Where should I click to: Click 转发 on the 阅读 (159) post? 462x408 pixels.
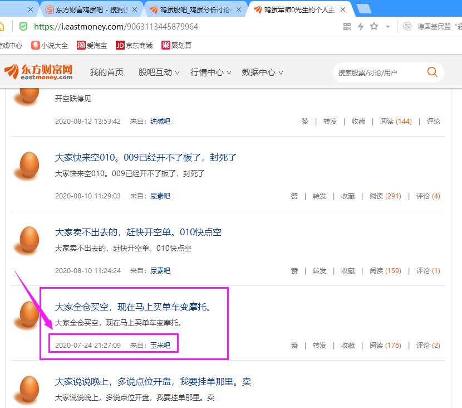click(x=320, y=270)
